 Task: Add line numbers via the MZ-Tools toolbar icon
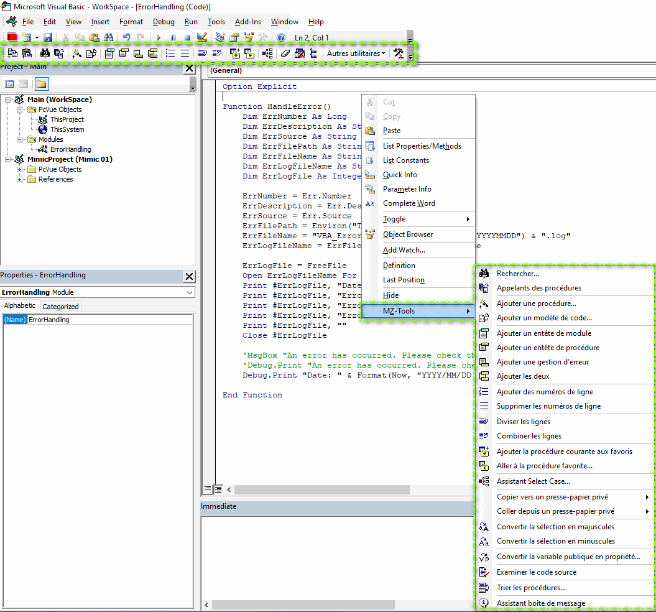(170, 53)
